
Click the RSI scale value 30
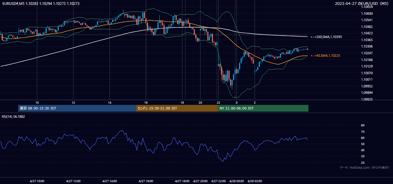[x=363, y=156]
